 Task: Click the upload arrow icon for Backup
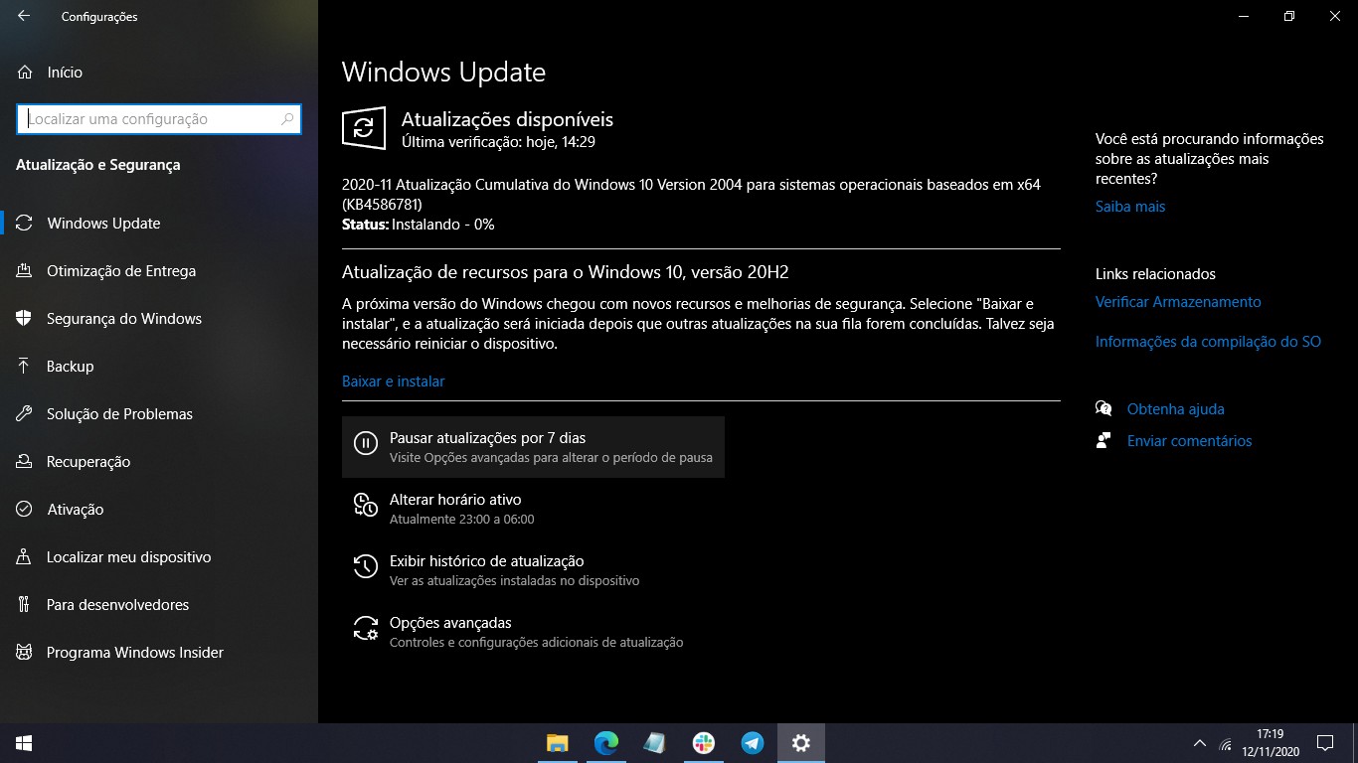25,367
